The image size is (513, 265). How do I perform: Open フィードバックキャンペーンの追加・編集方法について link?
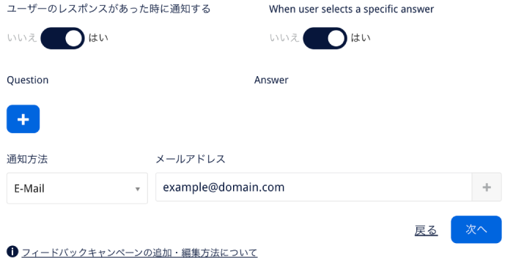tap(139, 253)
